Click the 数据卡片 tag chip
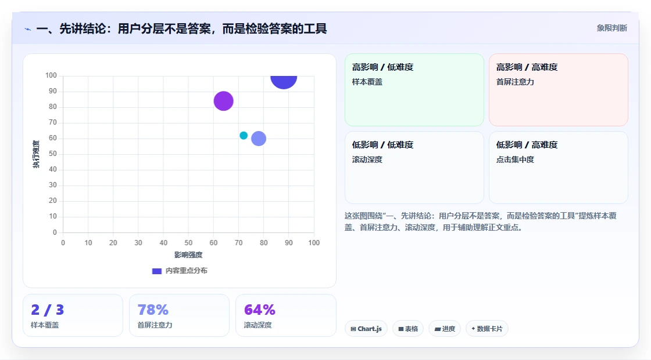Viewport: 651px width, 360px height. pyautogui.click(x=487, y=329)
